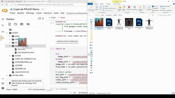
Task: Star the Copie de PIFuHD Demo notebook
Action: point(43,9)
